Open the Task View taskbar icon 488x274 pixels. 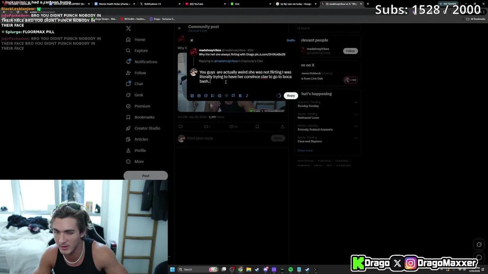point(224,269)
